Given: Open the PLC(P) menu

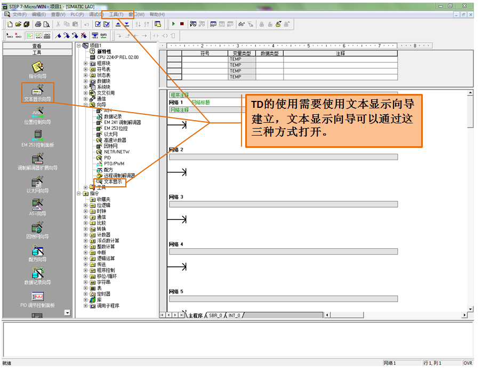Looking at the screenshot, I should tap(77, 14).
